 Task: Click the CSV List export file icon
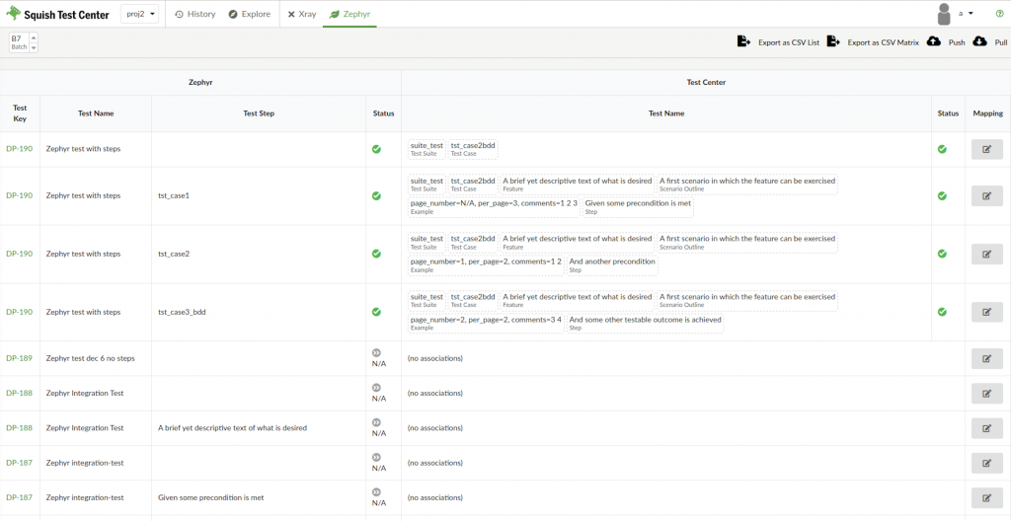(x=743, y=41)
